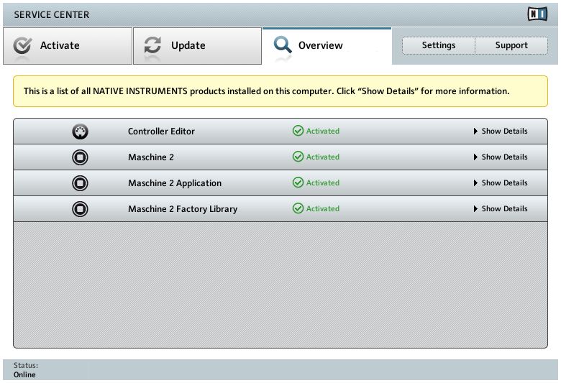Click Controller Editor activated checkmark icon
This screenshot has height=383, width=561.
(298, 131)
